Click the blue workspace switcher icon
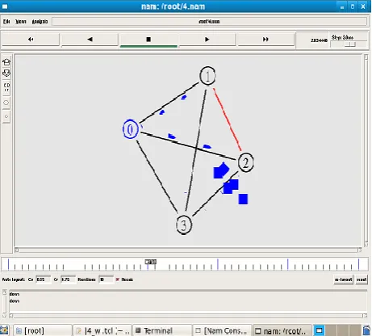 coord(320,330)
